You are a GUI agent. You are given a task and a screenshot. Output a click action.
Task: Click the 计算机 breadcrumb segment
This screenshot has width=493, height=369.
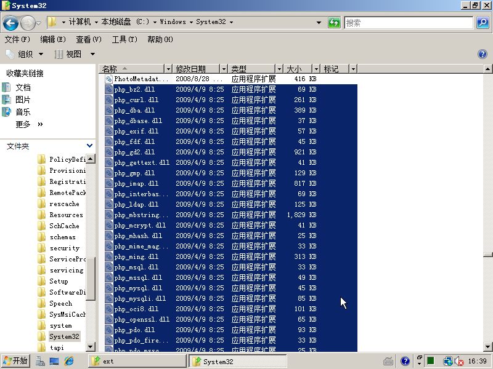[79, 22]
